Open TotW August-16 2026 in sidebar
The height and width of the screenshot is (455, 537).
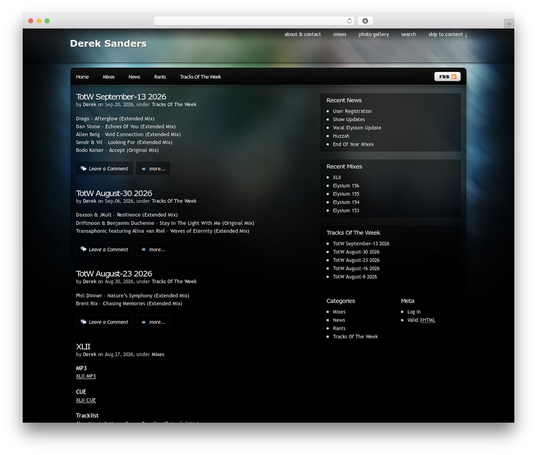coord(356,269)
